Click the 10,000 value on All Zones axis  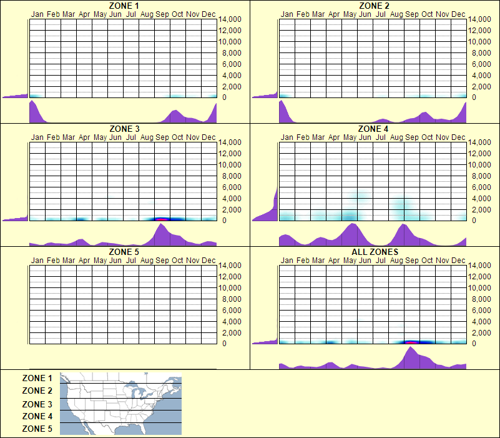tap(479, 287)
